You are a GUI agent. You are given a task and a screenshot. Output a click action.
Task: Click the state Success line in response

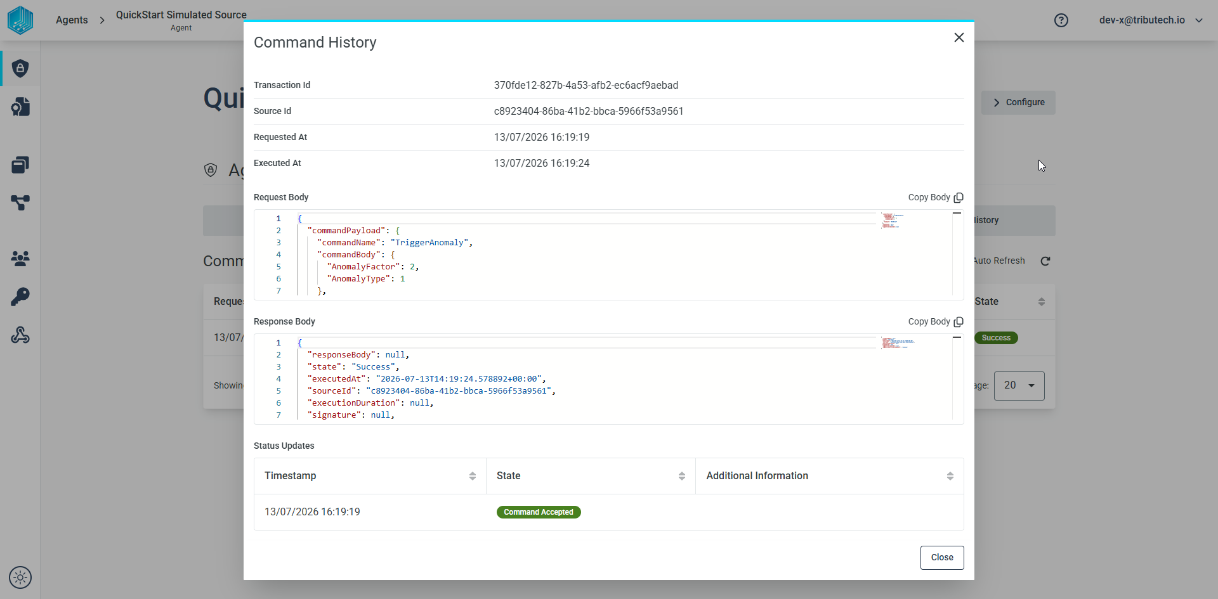click(353, 367)
